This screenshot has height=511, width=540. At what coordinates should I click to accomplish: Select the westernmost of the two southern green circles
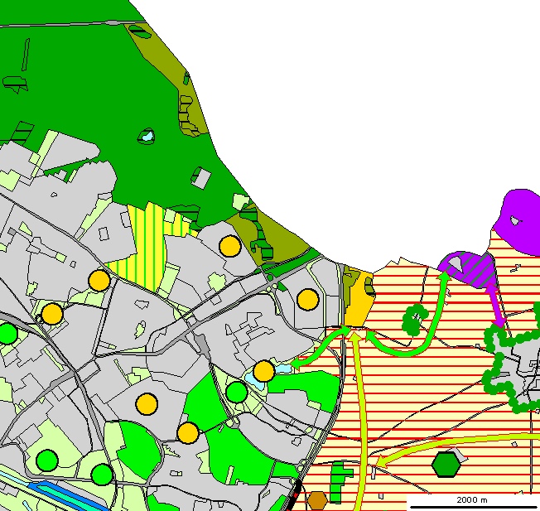coord(47,460)
